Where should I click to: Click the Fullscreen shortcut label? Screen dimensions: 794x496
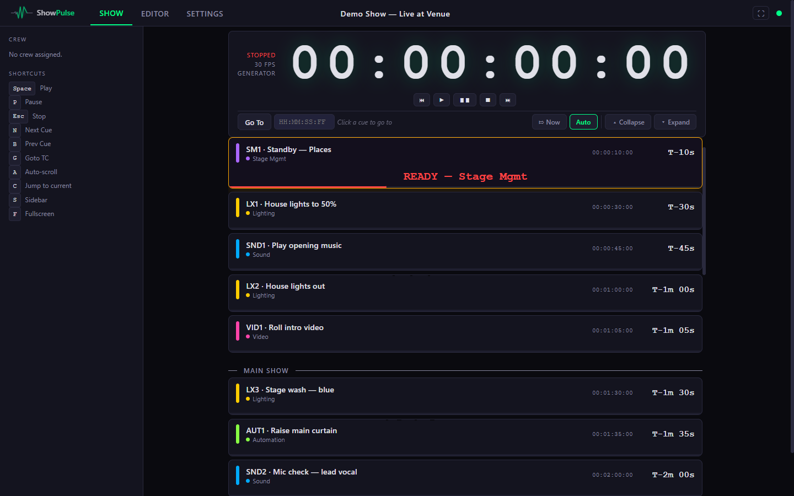40,214
